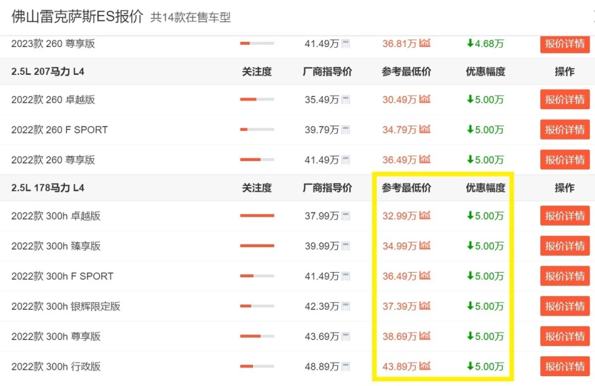Open the 2023款 260 尊享版 model link
The height and width of the screenshot is (386, 595).
pyautogui.click(x=53, y=43)
